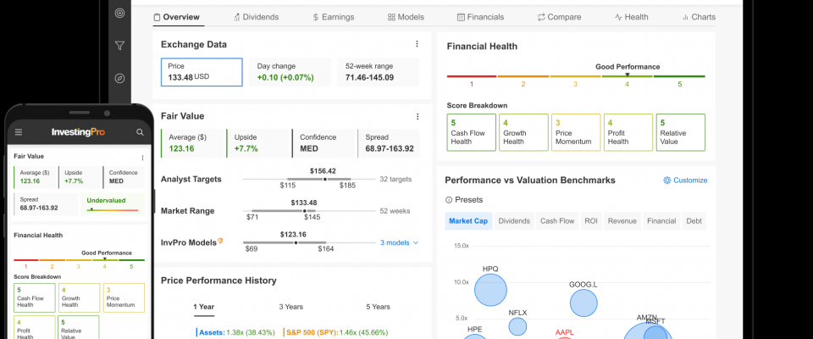Tap phone Cash Flow Health card

point(34,298)
